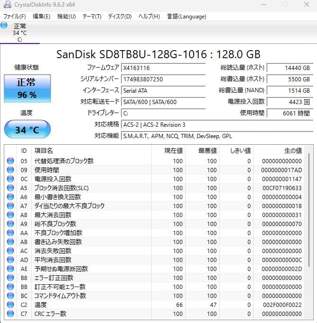Click the status circle for row 05

point(10,161)
